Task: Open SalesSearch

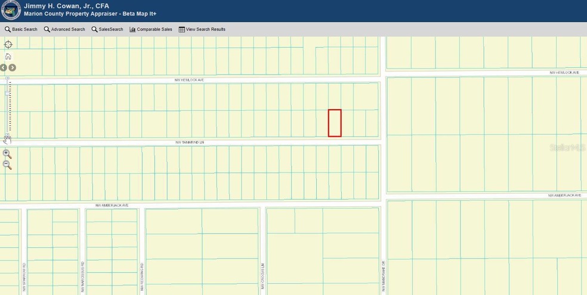Action: [x=107, y=29]
